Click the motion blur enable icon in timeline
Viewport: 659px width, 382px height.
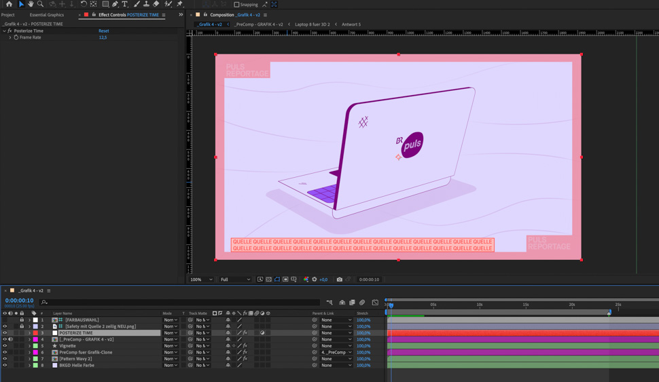[362, 302]
